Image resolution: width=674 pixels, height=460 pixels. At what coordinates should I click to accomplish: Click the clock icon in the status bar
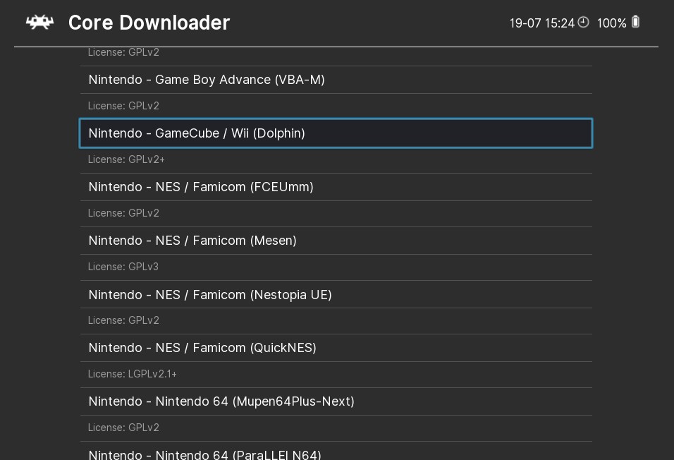583,23
